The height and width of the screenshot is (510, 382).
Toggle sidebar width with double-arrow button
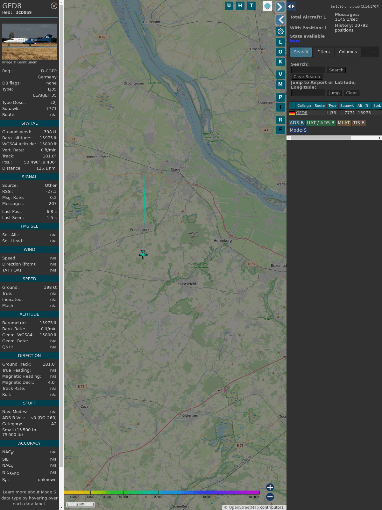tap(291, 6)
